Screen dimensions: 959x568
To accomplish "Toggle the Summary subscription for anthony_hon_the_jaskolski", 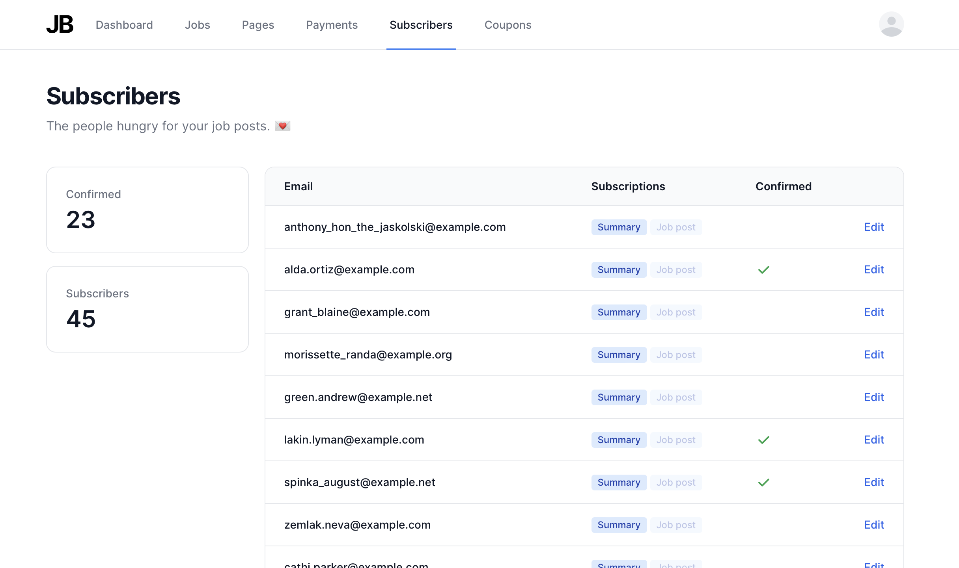I will [x=619, y=227].
